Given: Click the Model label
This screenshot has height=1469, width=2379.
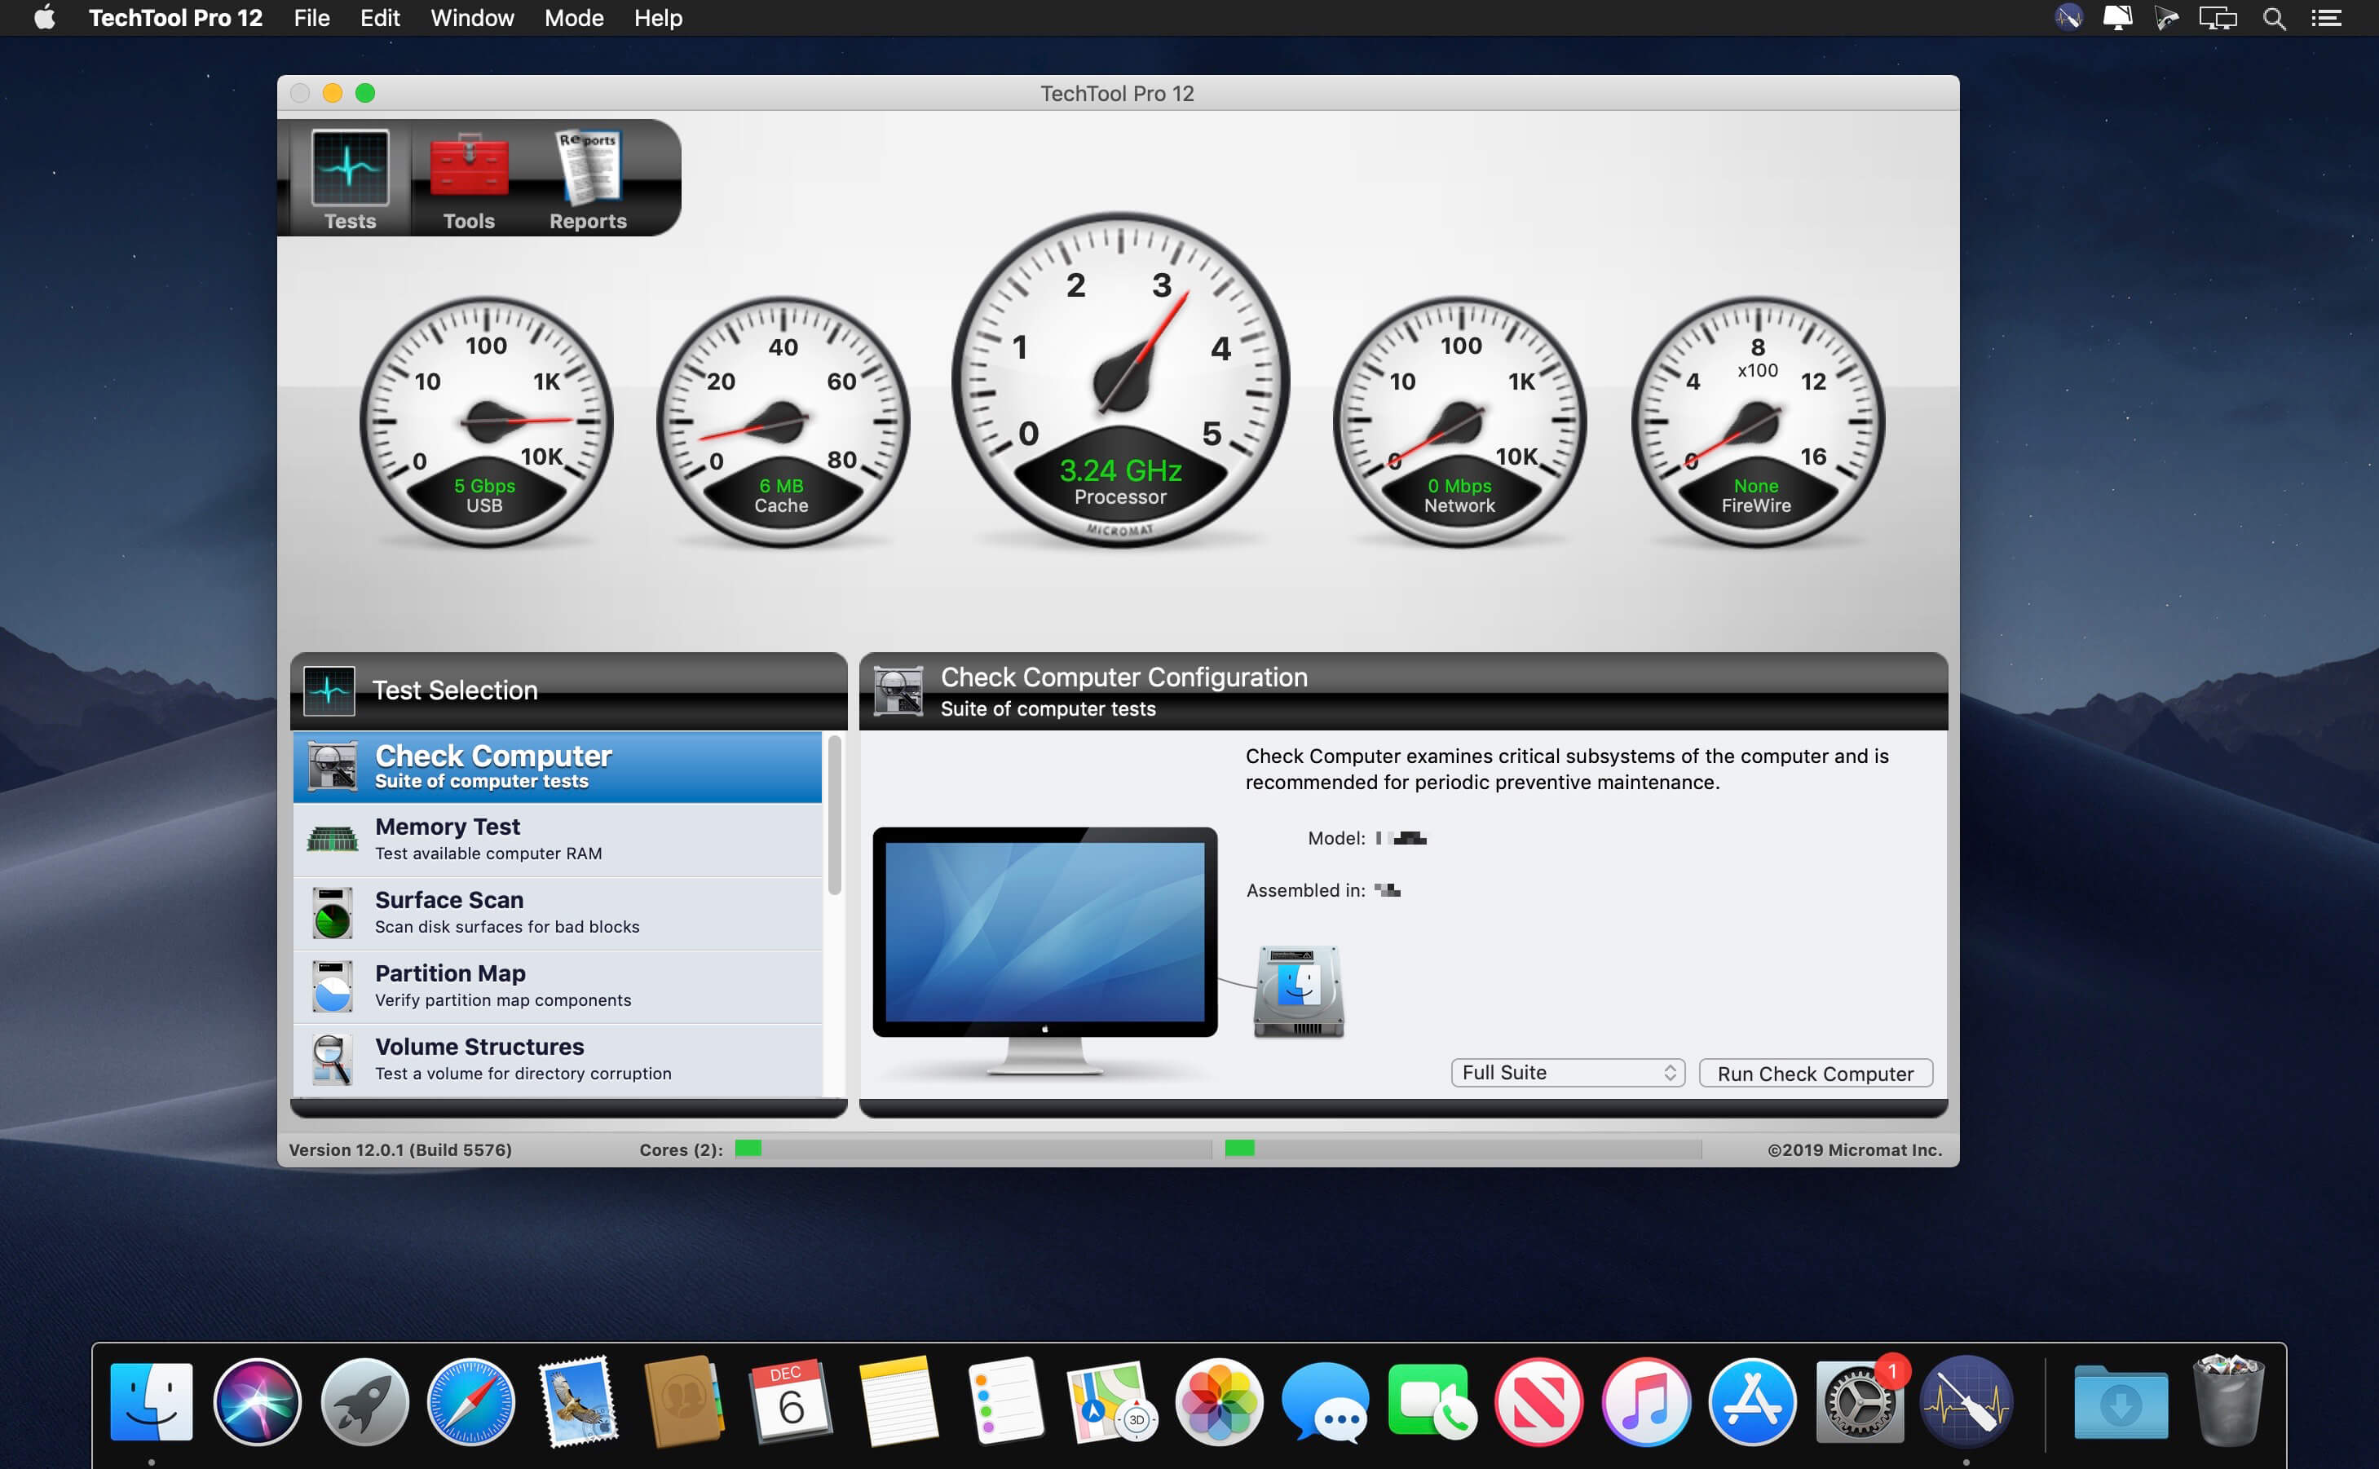Looking at the screenshot, I should tap(1337, 839).
